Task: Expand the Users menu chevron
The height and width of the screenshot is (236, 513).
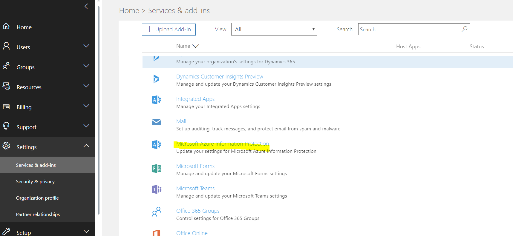Action: (x=86, y=46)
